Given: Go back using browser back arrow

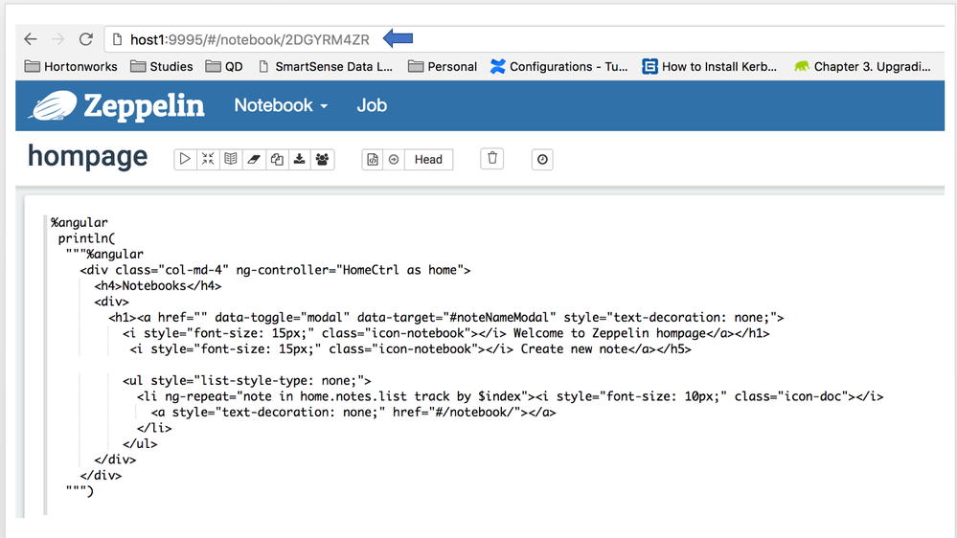Looking at the screenshot, I should tap(31, 39).
